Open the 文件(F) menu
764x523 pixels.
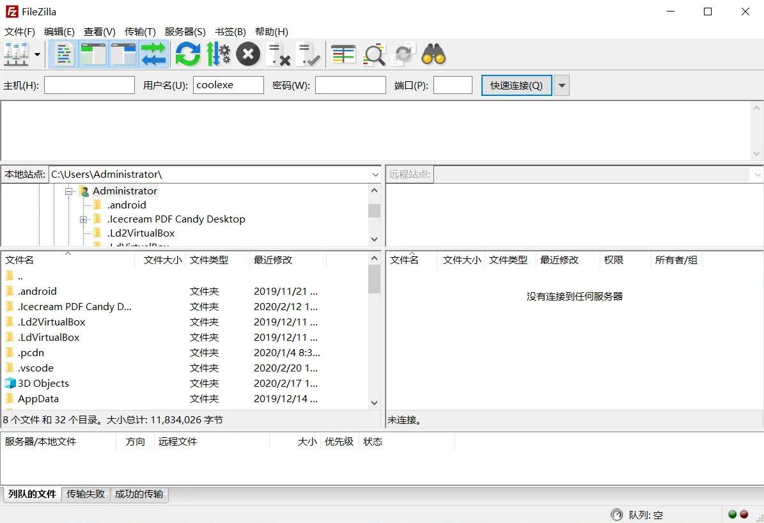19,32
